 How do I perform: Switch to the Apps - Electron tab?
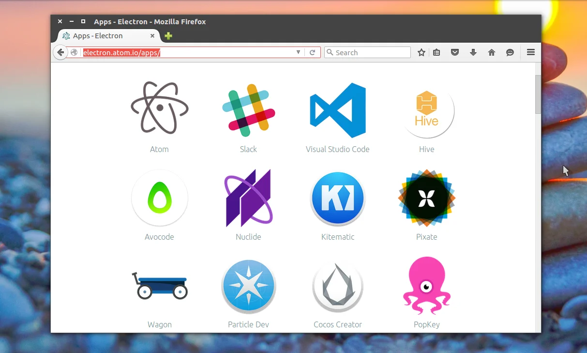pos(109,36)
